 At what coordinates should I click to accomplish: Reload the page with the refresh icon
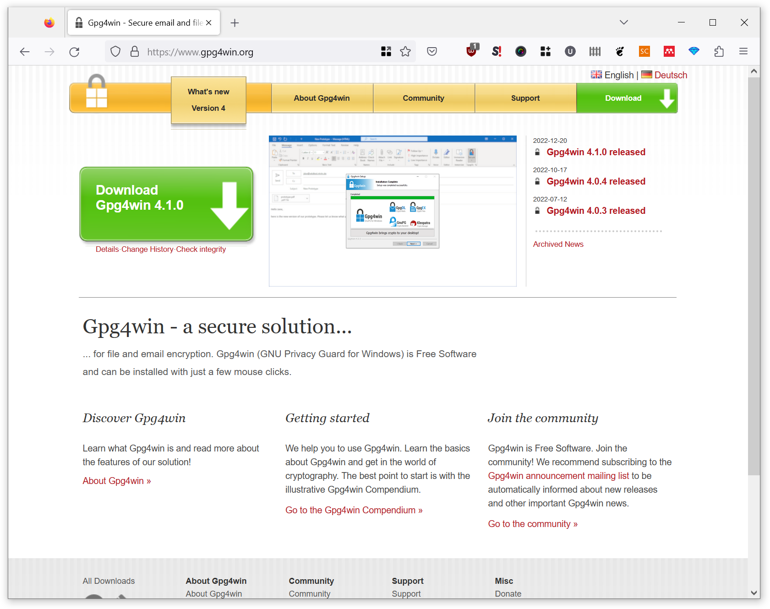coord(74,52)
